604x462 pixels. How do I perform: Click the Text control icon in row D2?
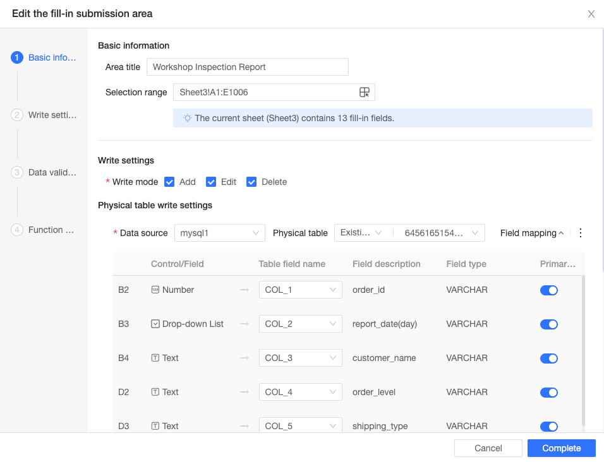pyautogui.click(x=155, y=392)
